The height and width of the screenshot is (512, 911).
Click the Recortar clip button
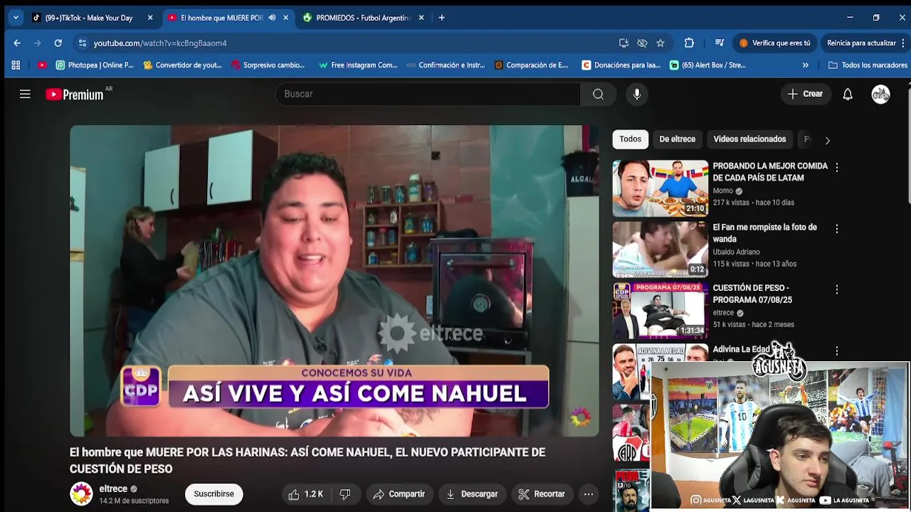pyautogui.click(x=542, y=494)
